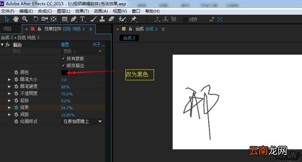302x162 pixels.
Task: Switch to the 项目 panel tab
Action: 7,29
